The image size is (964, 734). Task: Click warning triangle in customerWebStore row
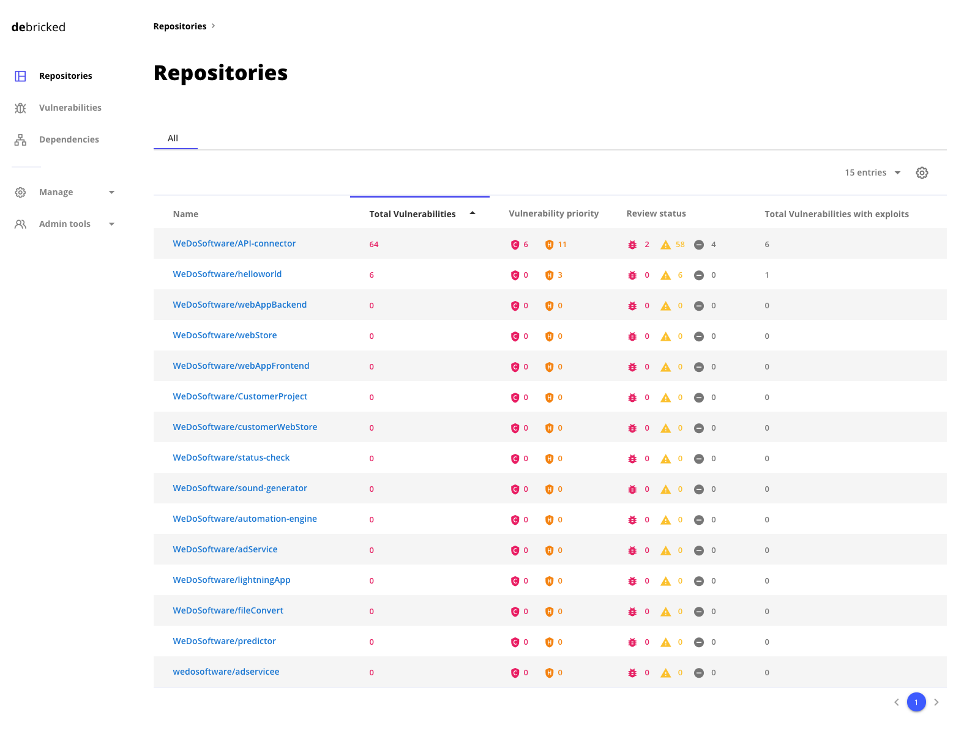(x=665, y=428)
